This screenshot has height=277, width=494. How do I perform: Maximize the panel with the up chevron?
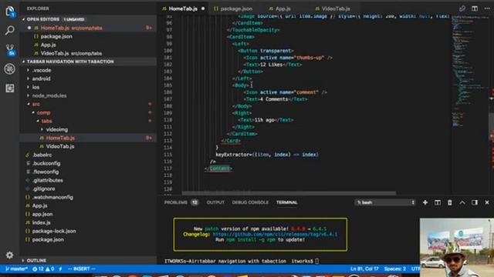coord(462,202)
